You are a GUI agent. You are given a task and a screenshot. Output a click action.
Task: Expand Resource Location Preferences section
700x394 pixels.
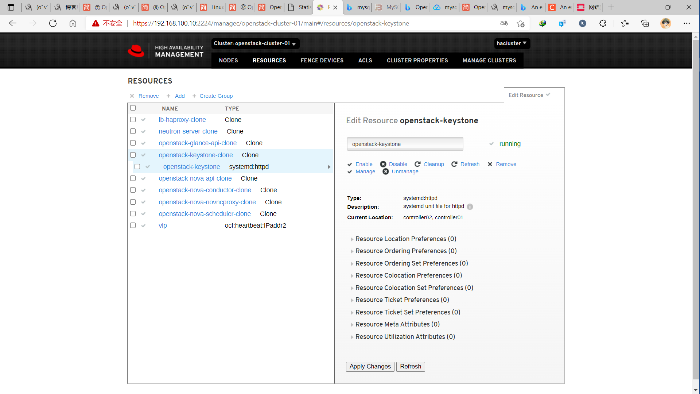406,239
